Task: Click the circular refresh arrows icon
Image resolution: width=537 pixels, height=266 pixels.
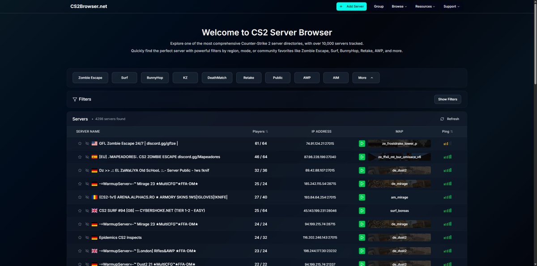Action: (442, 119)
